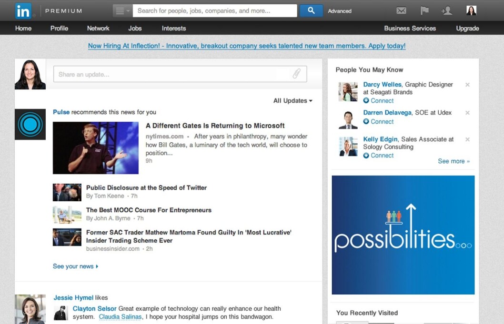The image size is (504, 324).
Task: Open Former SAC Trader Mathew Martoma article
Action: [x=189, y=236]
